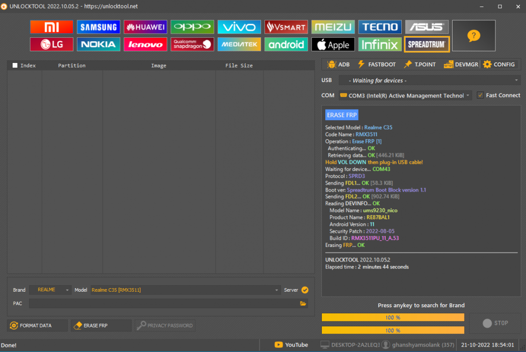The height and width of the screenshot is (352, 526).
Task: Click the lower 100% progress bar
Action: click(x=393, y=330)
